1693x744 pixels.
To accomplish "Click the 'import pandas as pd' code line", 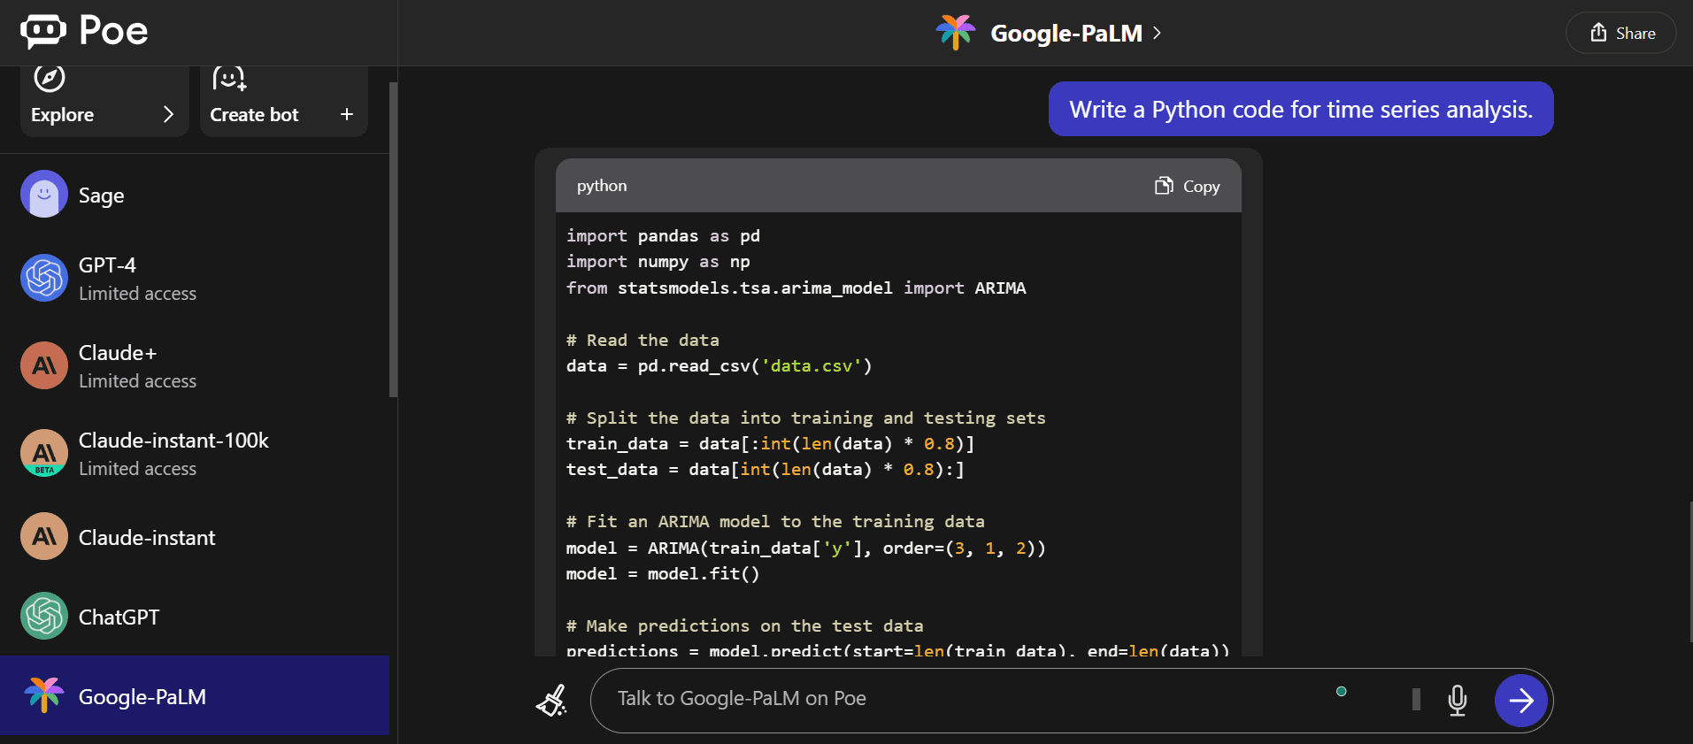I will (663, 236).
